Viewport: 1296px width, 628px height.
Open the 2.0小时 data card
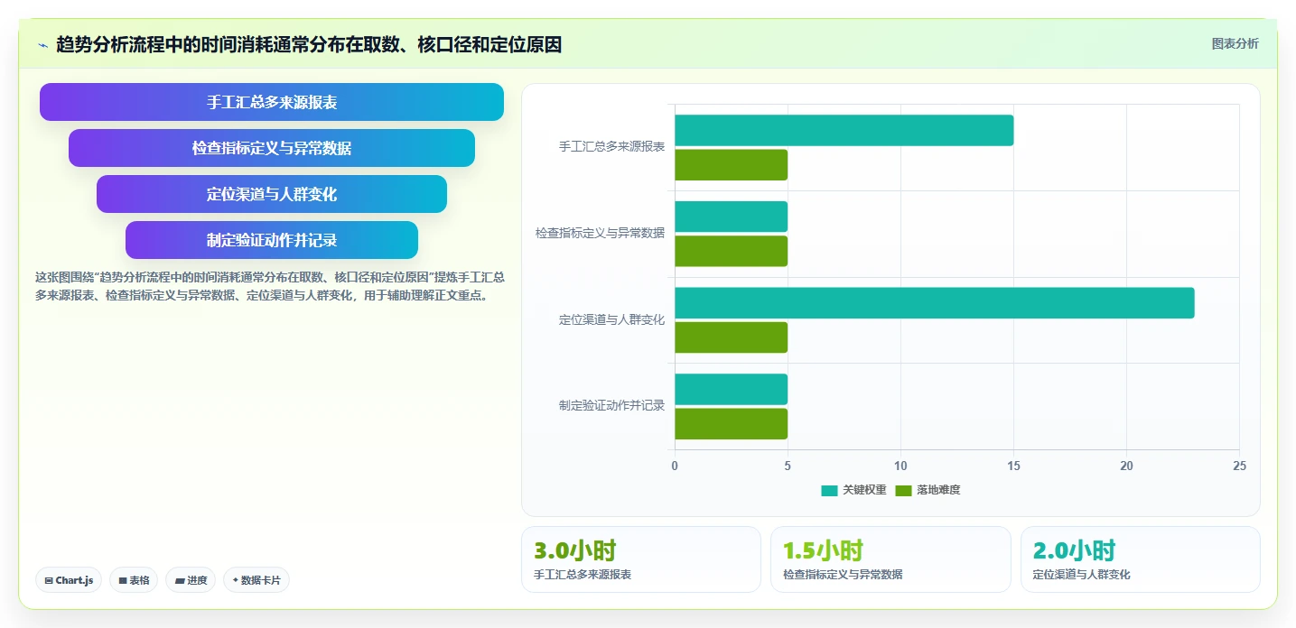click(x=1141, y=559)
